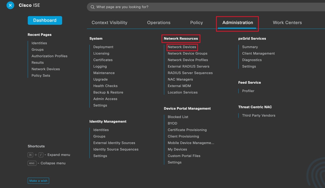325x188 pixels.
Task: Click the slash key hint for Expand menu
Action: tap(41, 155)
